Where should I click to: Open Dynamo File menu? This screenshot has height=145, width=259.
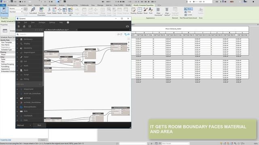[19, 23]
